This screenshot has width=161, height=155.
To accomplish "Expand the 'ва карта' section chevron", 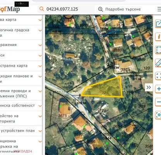I will [40, 20].
